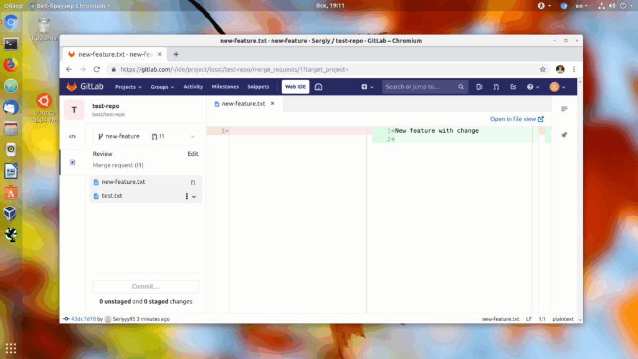Viewport: 638px width, 359px height.
Task: Click the search magnifier icon
Action: pos(461,87)
